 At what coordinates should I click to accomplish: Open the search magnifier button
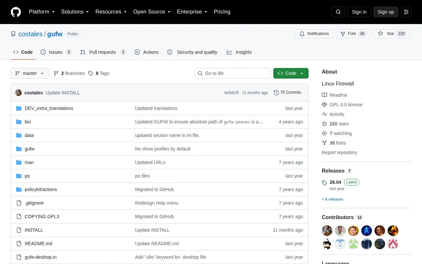[x=338, y=12]
